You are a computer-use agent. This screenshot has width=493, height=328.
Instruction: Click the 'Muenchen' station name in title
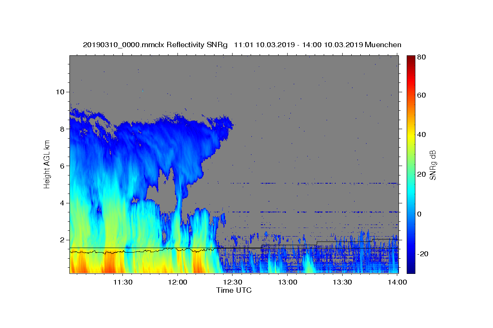pos(383,45)
